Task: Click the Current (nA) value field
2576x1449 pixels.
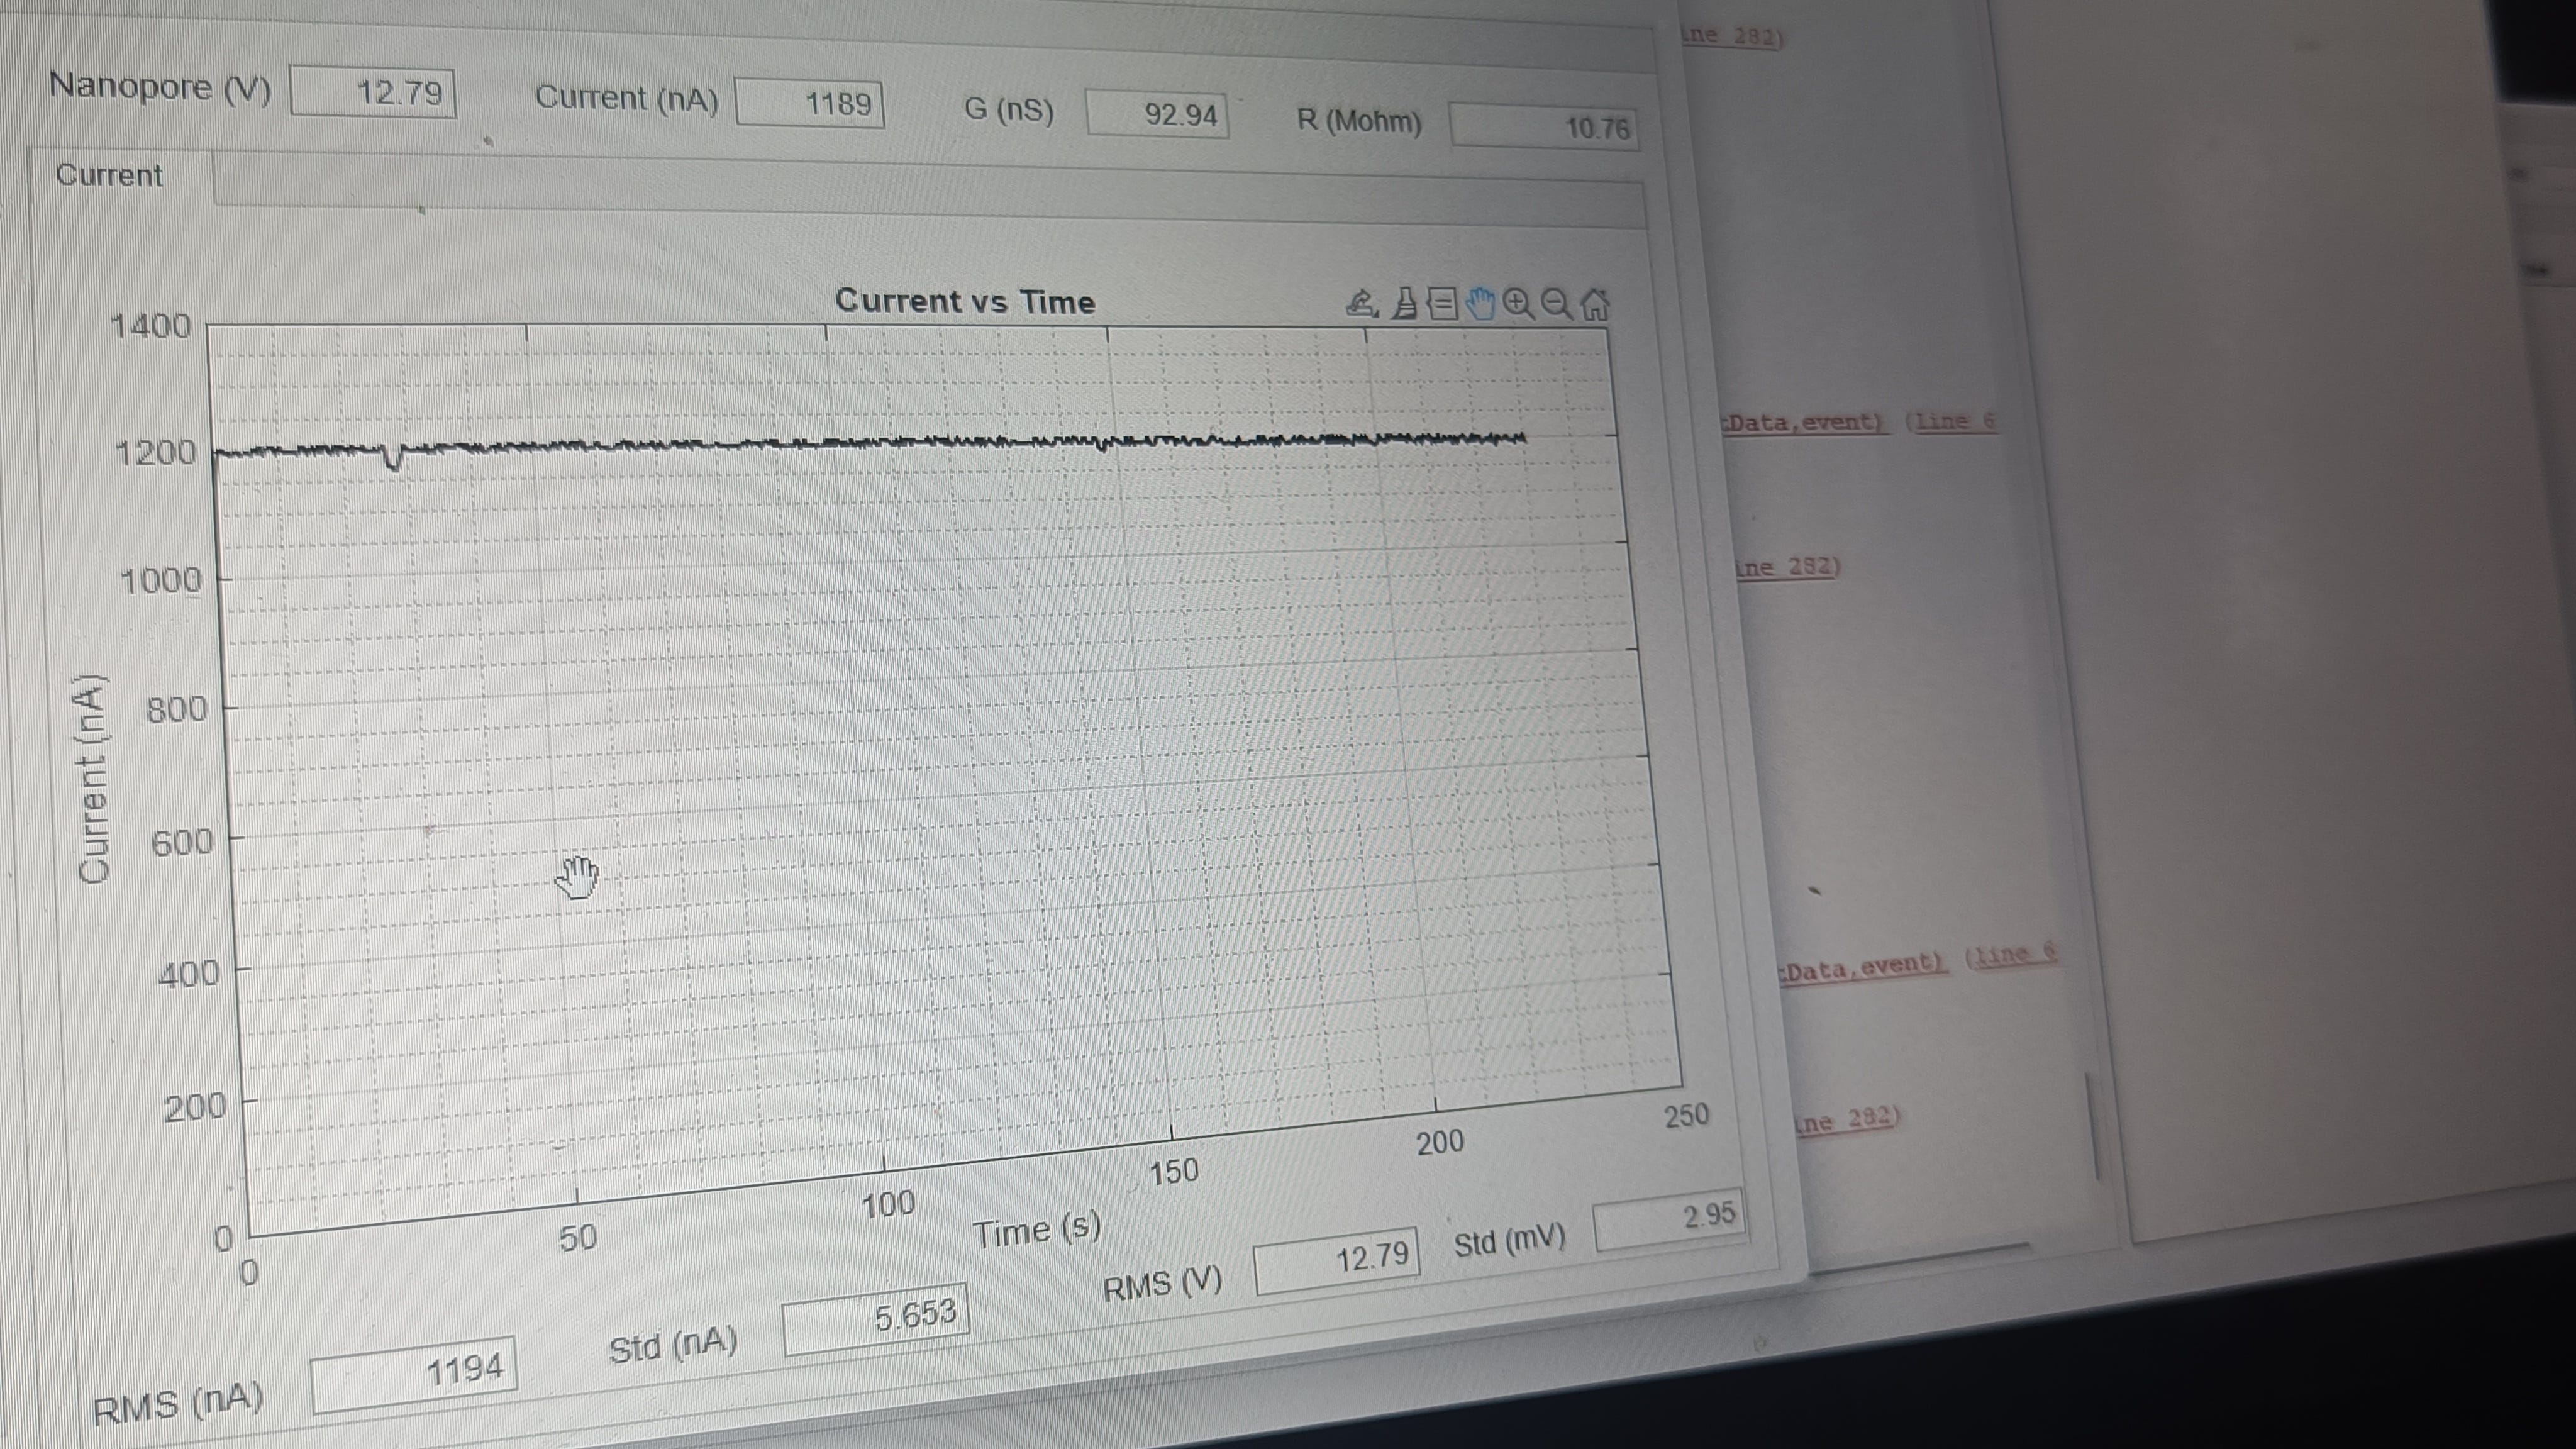Action: 810,103
